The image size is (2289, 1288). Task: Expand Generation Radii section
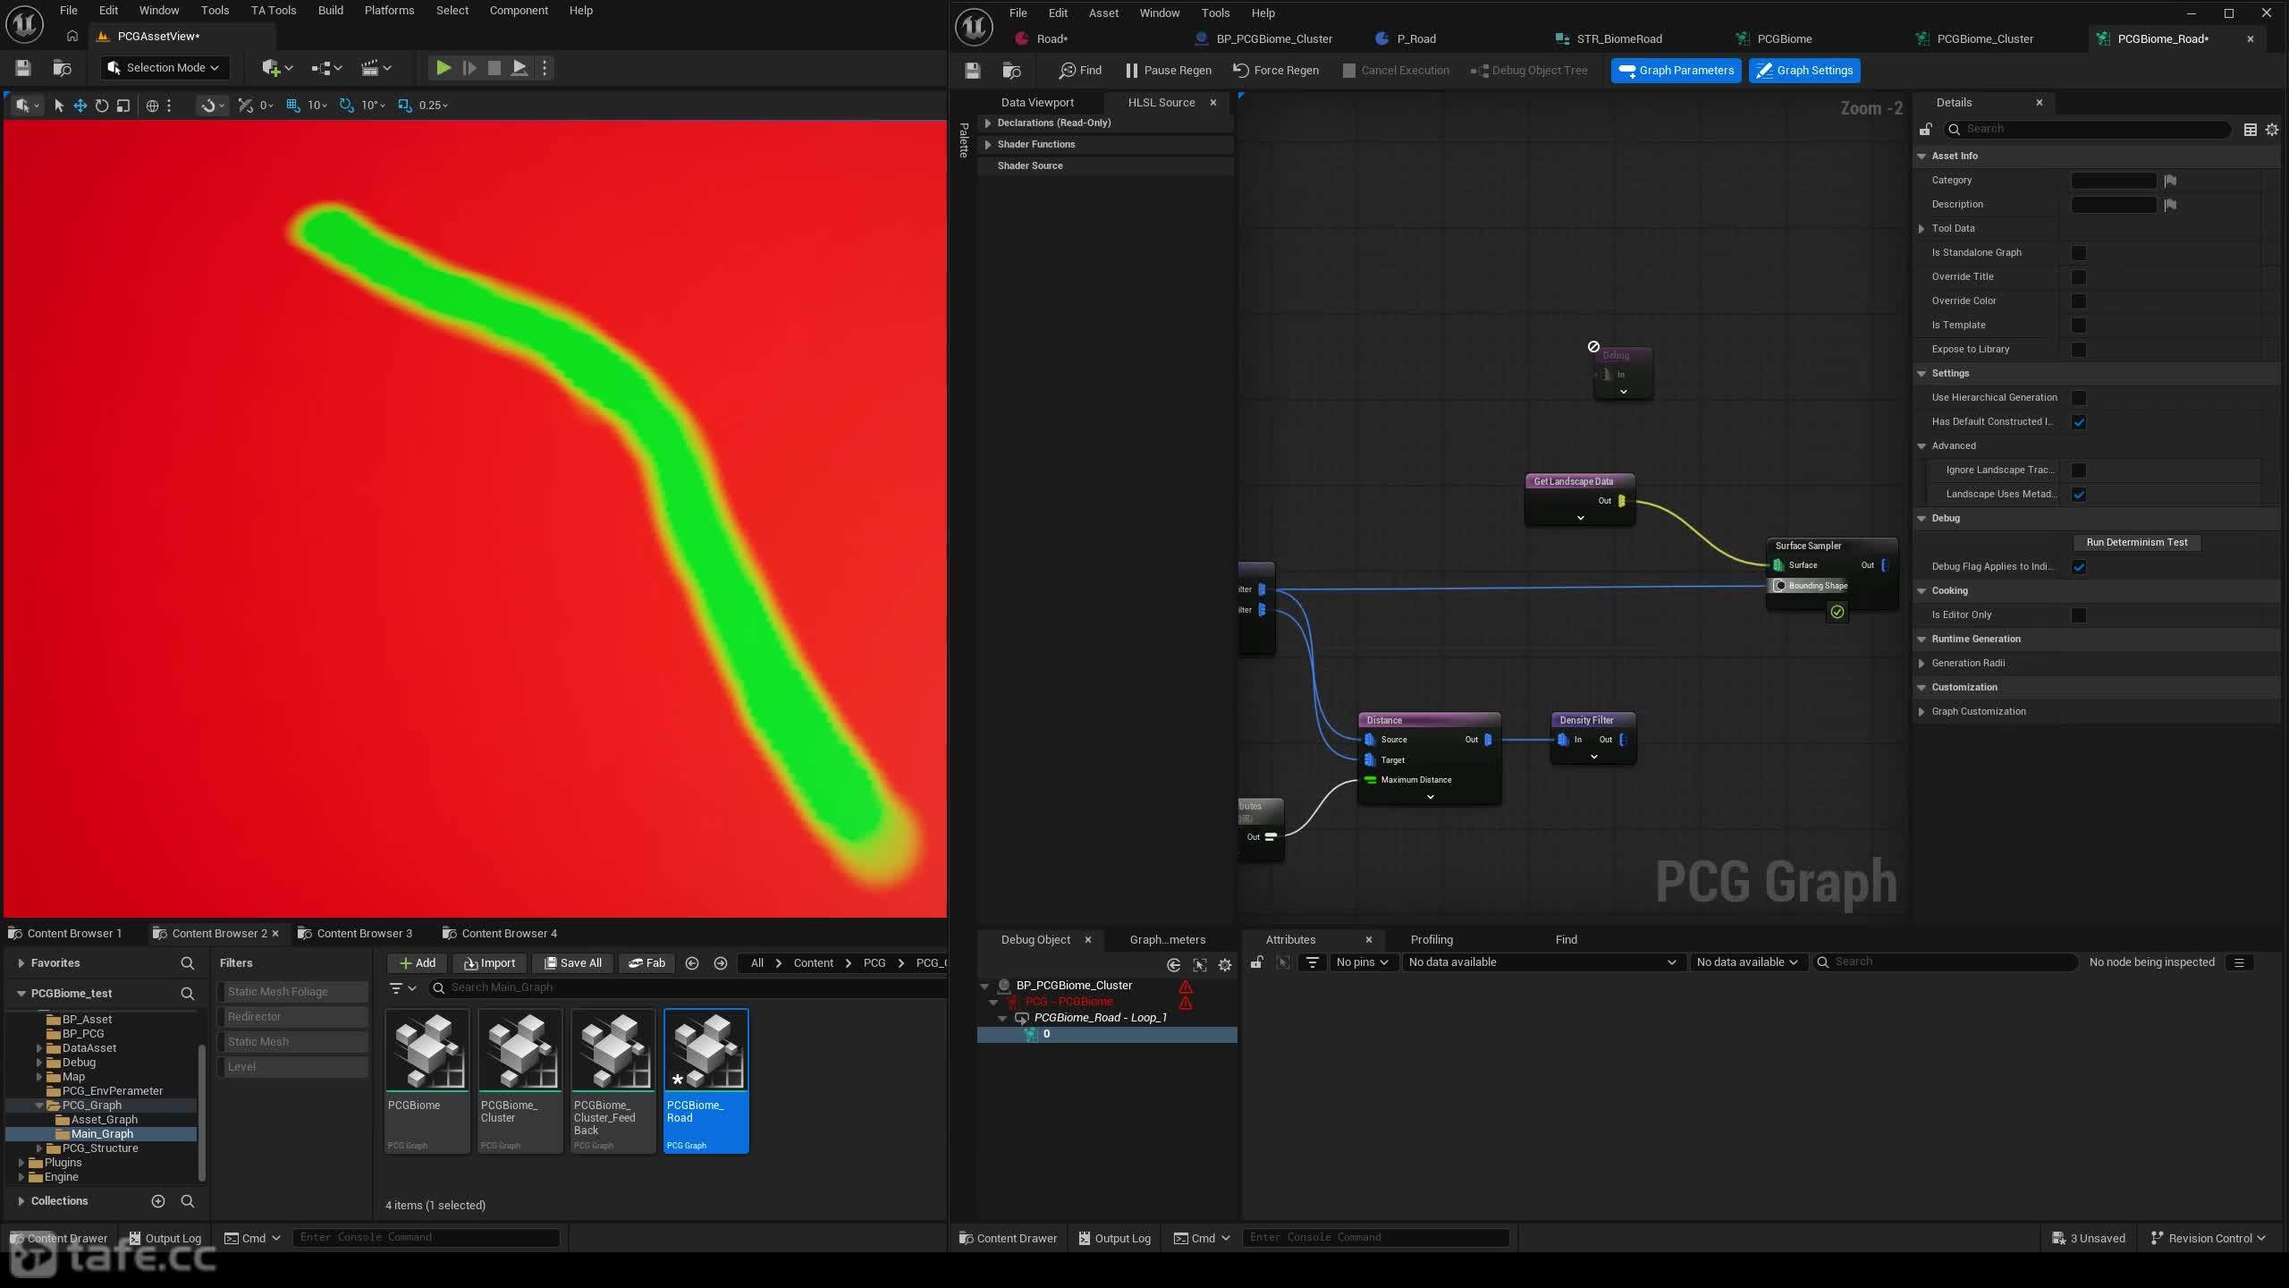(x=1922, y=664)
